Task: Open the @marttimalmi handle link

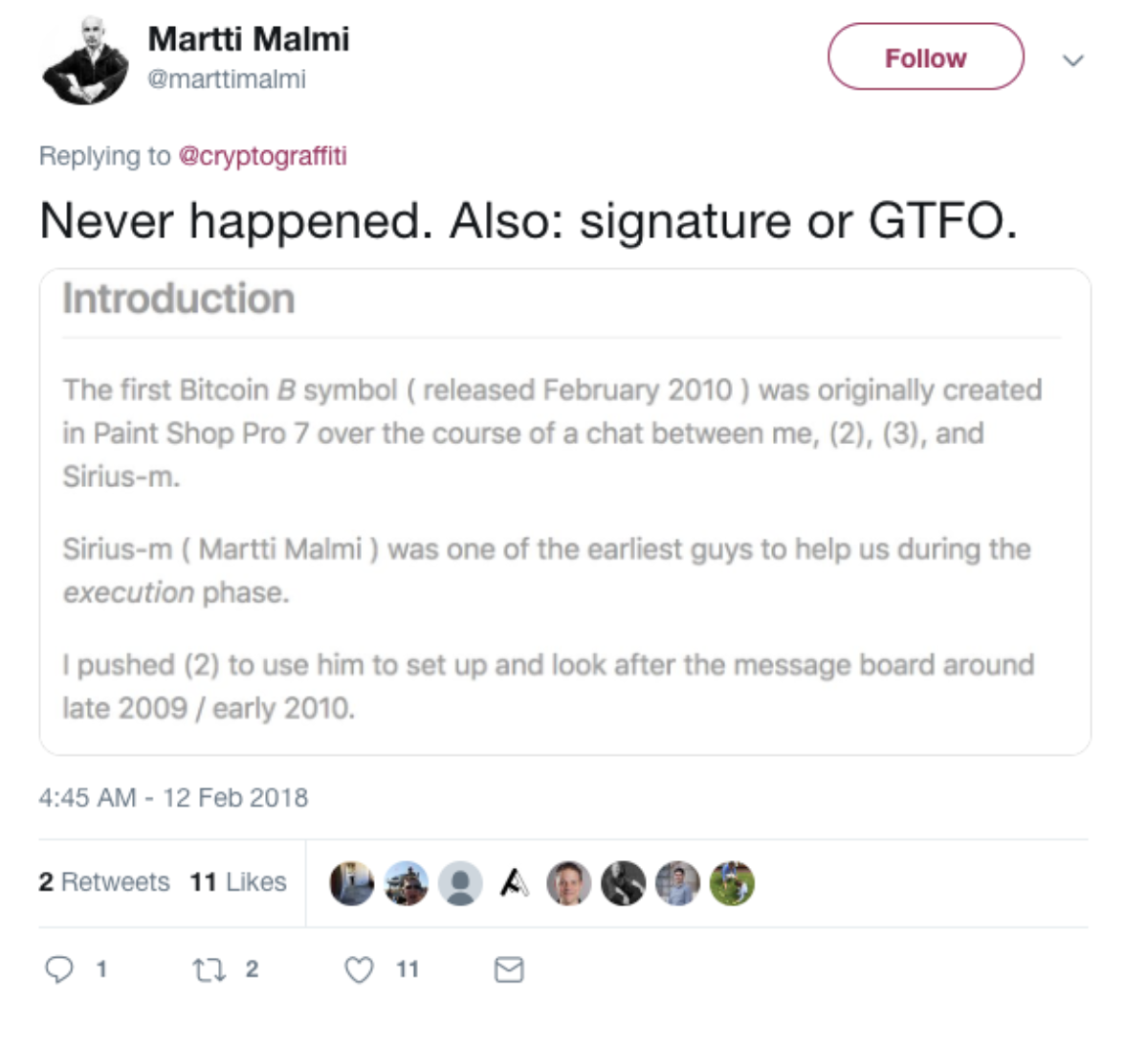Action: point(227,79)
